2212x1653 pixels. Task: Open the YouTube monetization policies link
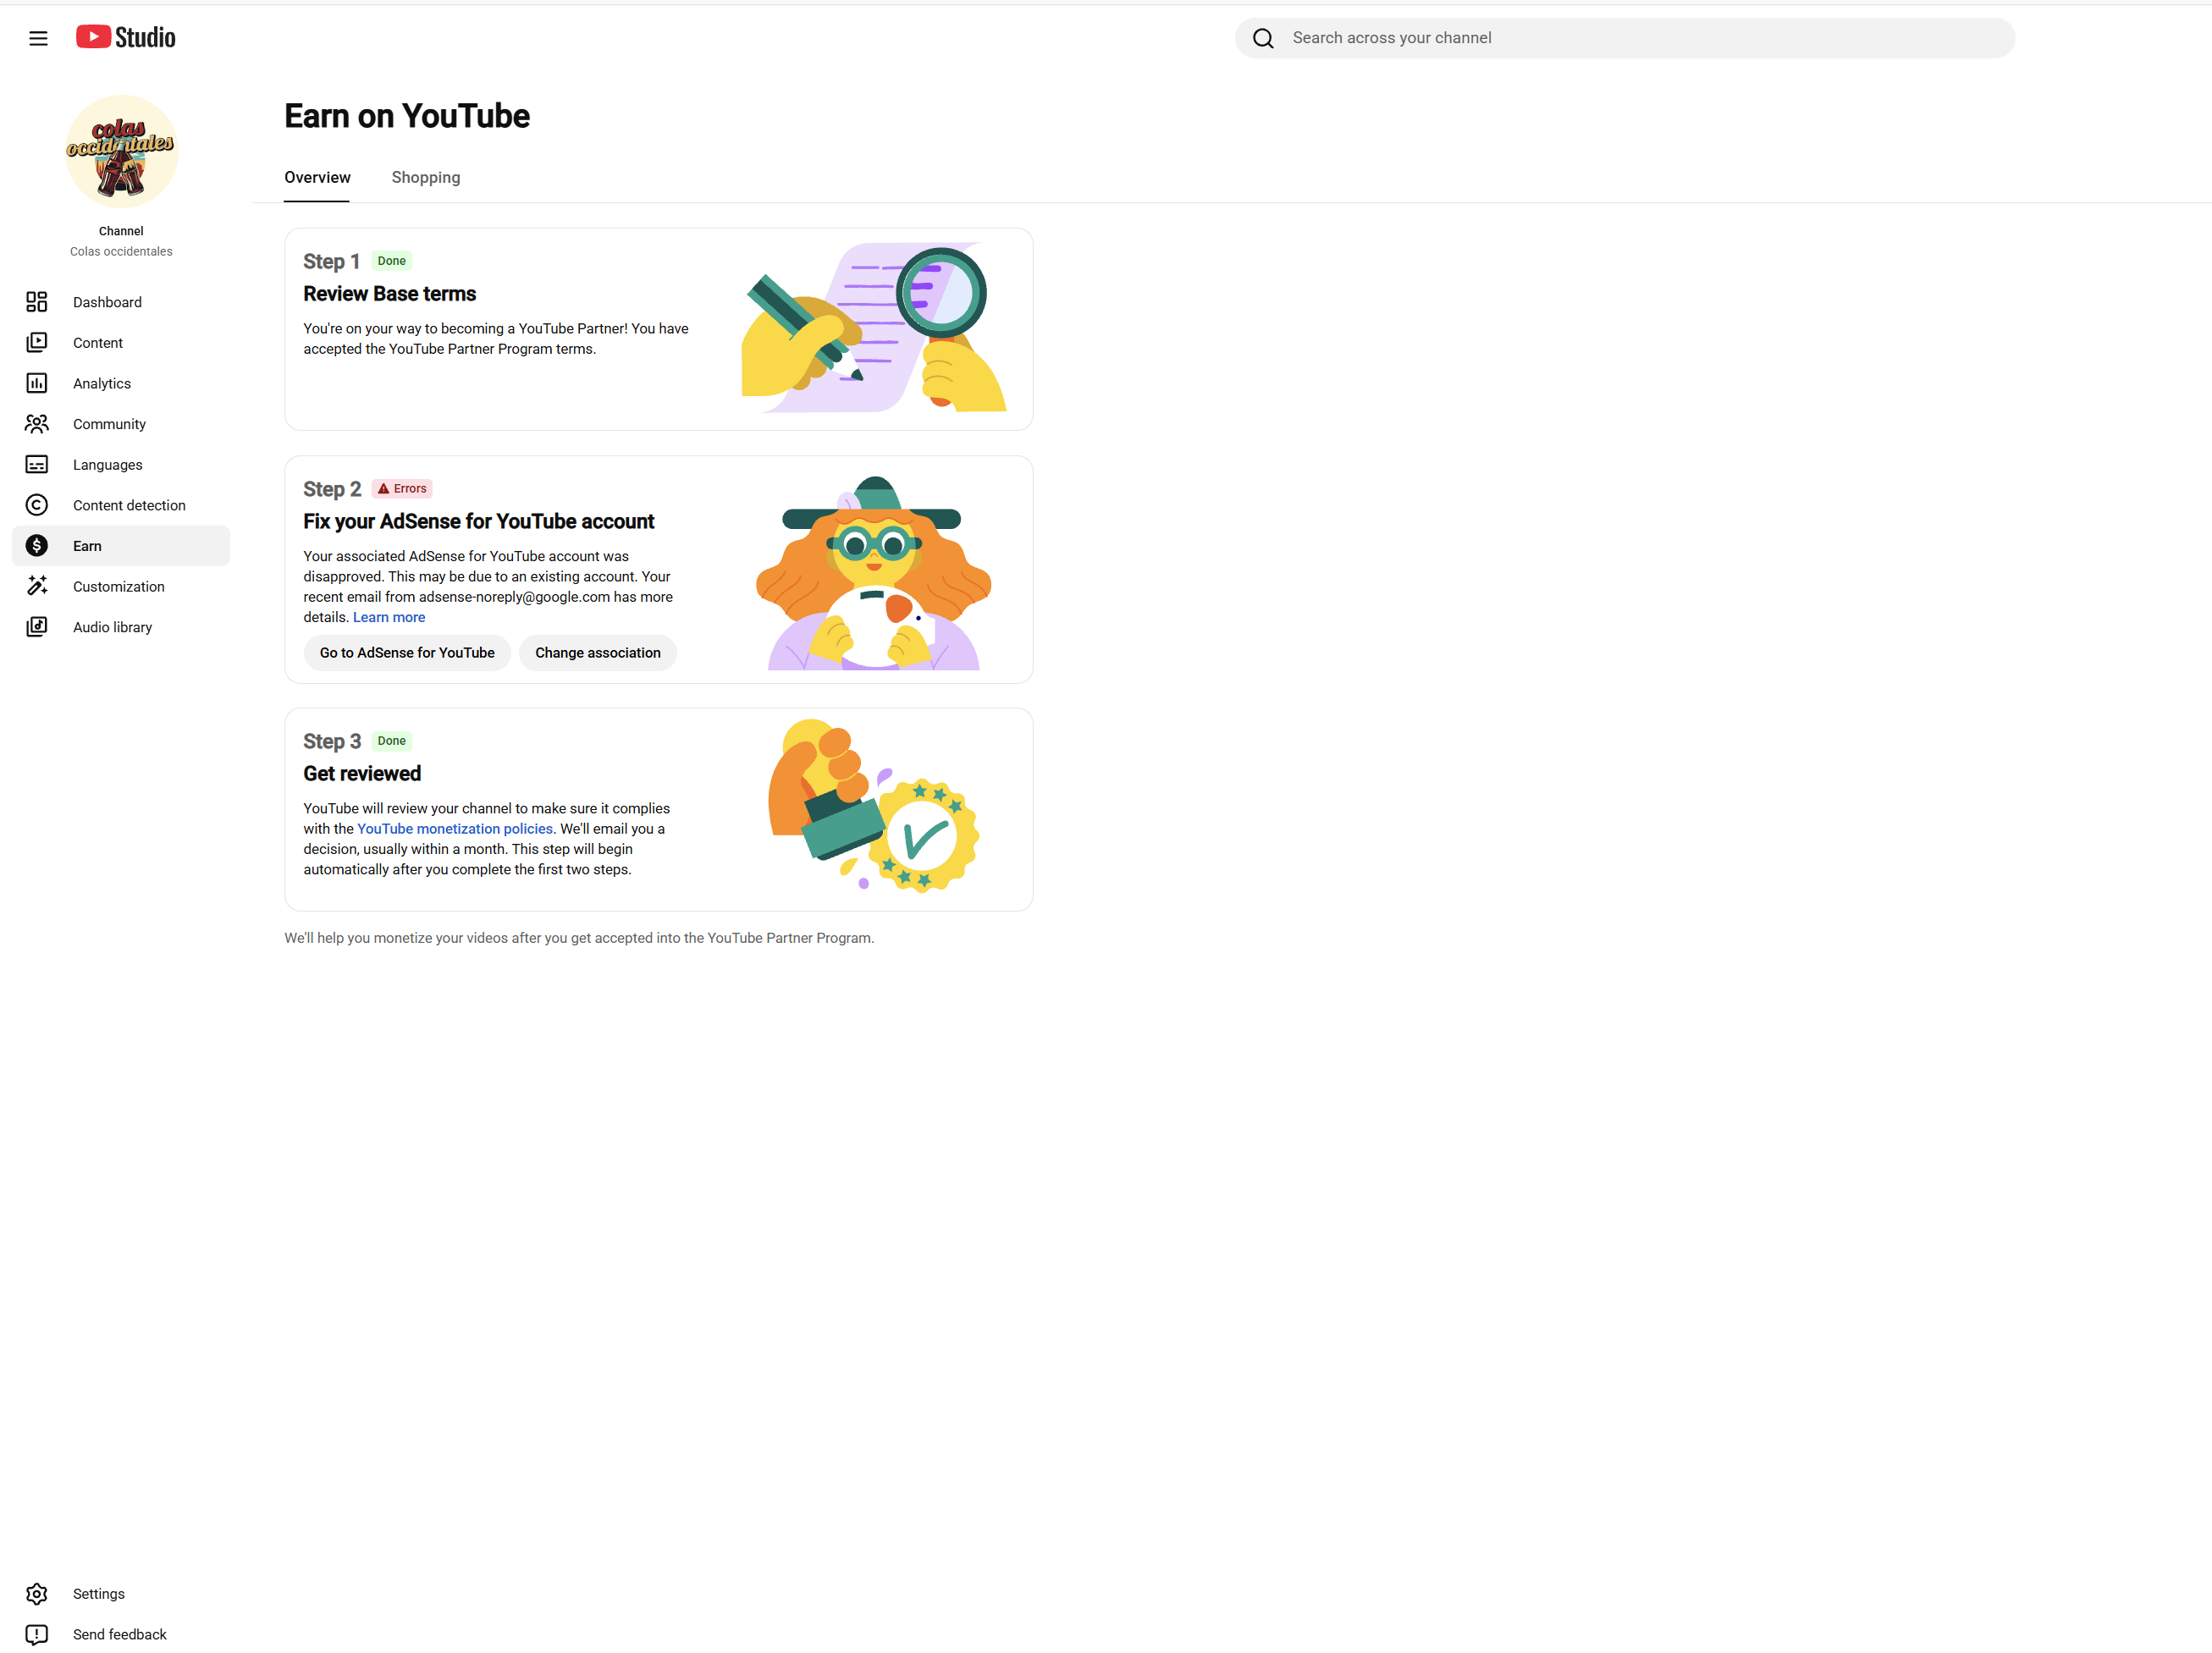coord(455,829)
